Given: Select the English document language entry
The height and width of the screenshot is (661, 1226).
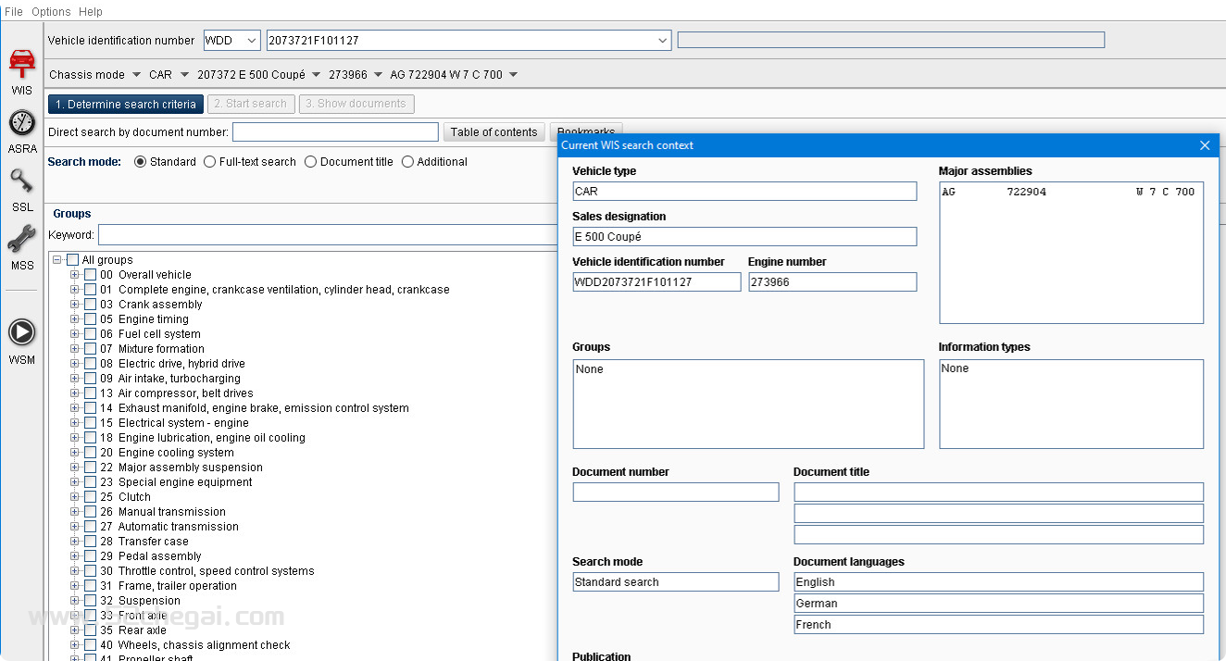Looking at the screenshot, I should (x=998, y=582).
